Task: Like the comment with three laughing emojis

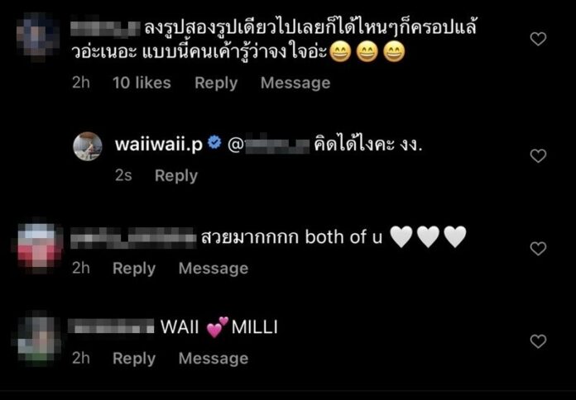Action: [x=538, y=39]
